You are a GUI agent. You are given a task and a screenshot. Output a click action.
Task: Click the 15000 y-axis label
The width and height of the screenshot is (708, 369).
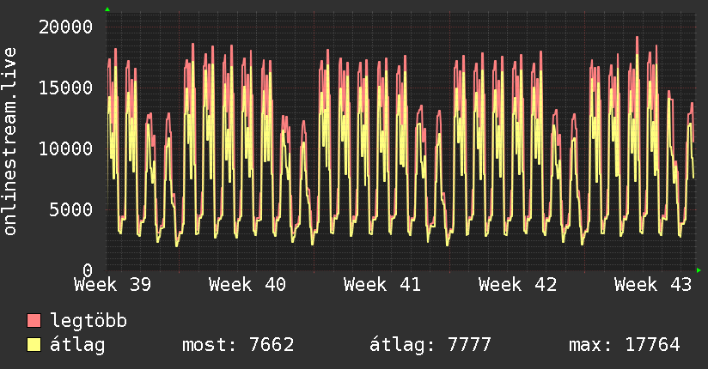point(65,88)
